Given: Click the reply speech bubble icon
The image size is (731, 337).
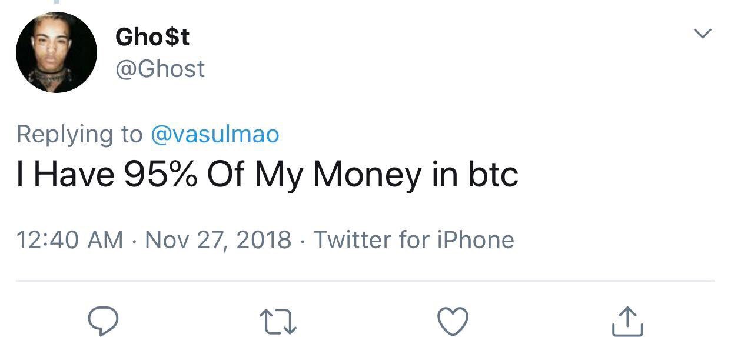Looking at the screenshot, I should 104,321.
